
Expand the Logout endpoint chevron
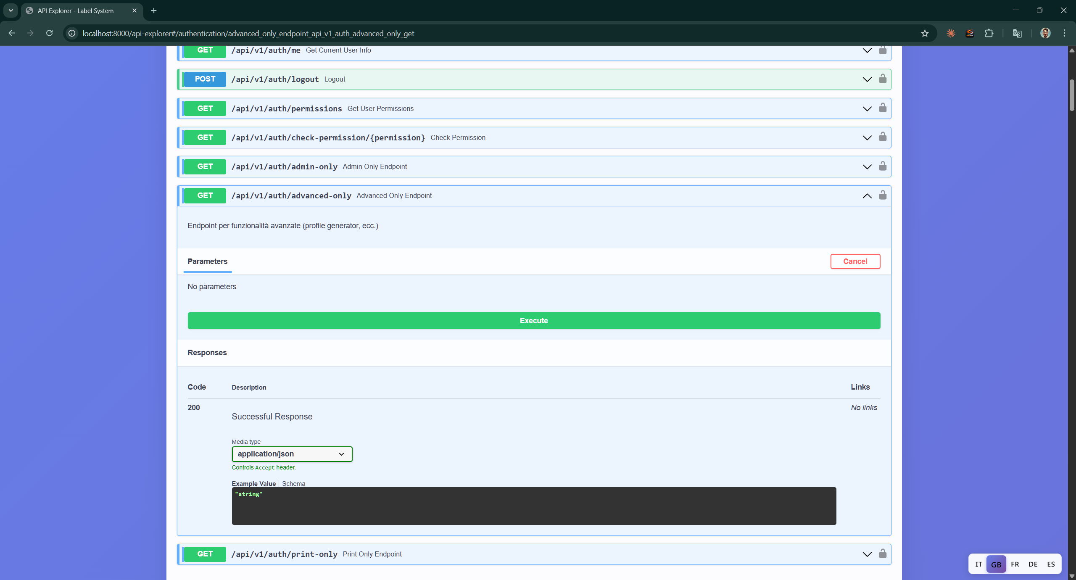pyautogui.click(x=867, y=79)
